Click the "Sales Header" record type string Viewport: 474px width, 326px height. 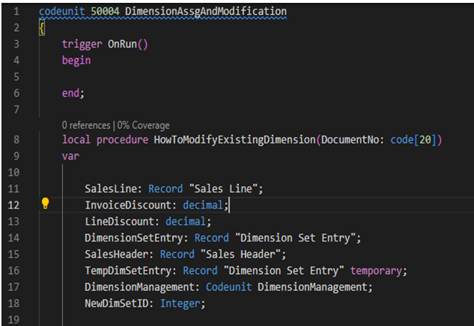(241, 254)
